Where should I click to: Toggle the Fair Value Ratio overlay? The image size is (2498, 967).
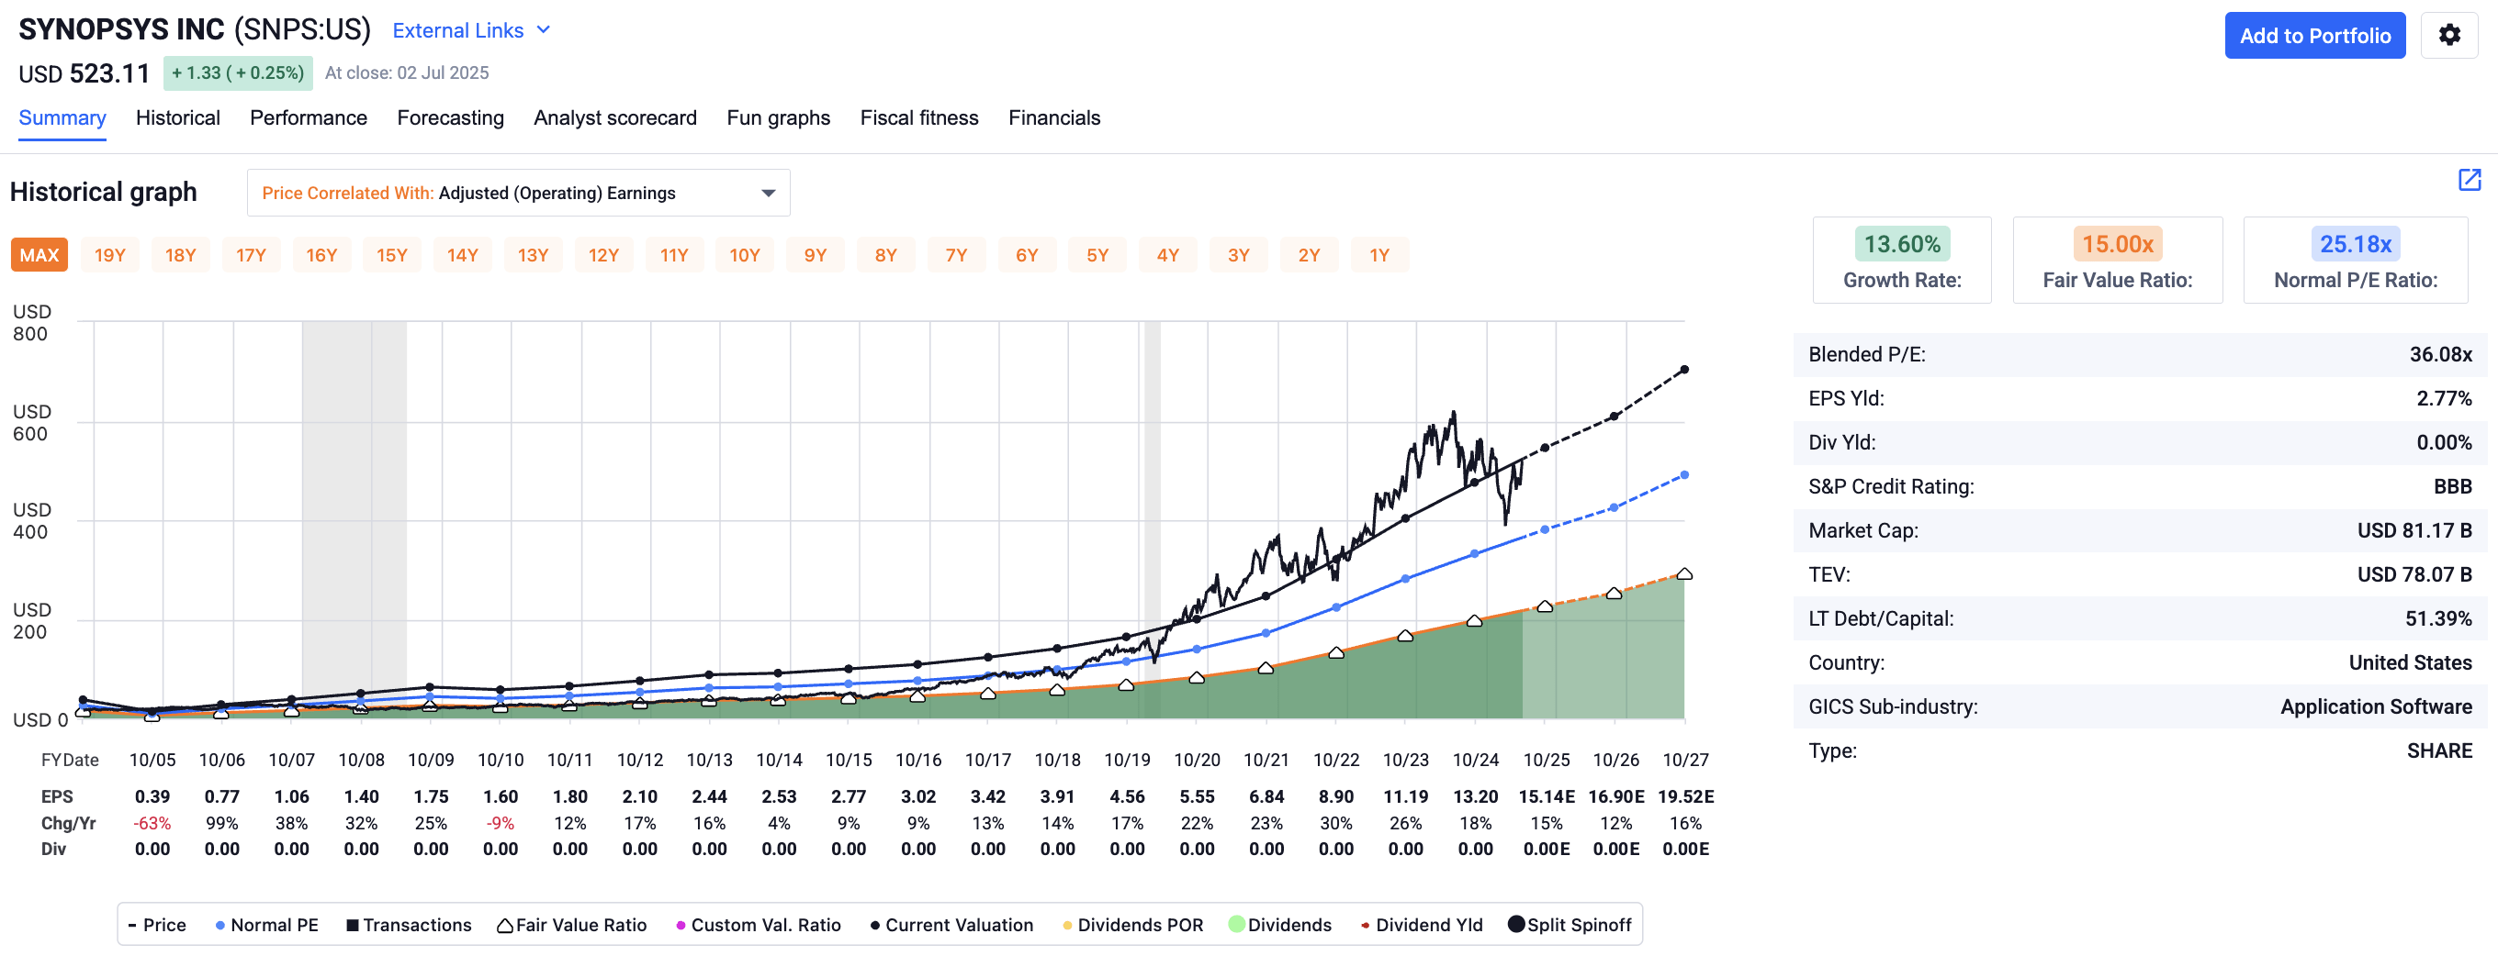tap(572, 925)
